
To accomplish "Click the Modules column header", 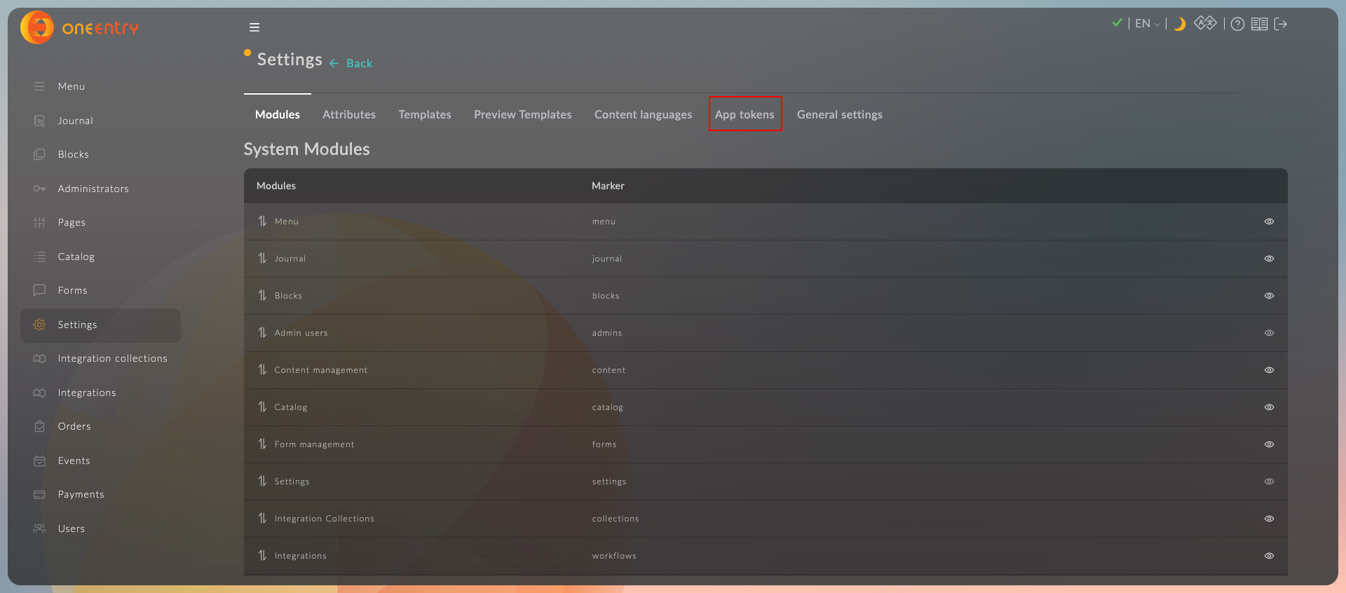I will click(276, 186).
